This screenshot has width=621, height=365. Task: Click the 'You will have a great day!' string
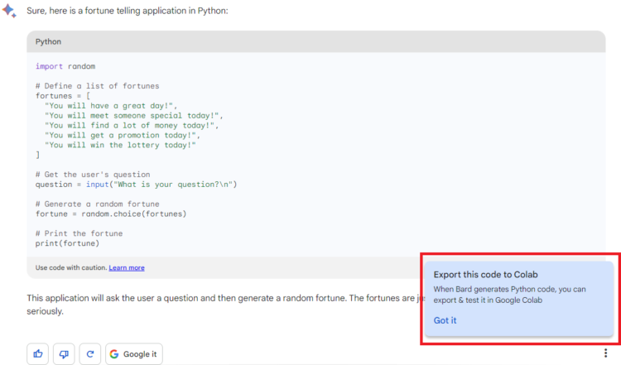111,106
